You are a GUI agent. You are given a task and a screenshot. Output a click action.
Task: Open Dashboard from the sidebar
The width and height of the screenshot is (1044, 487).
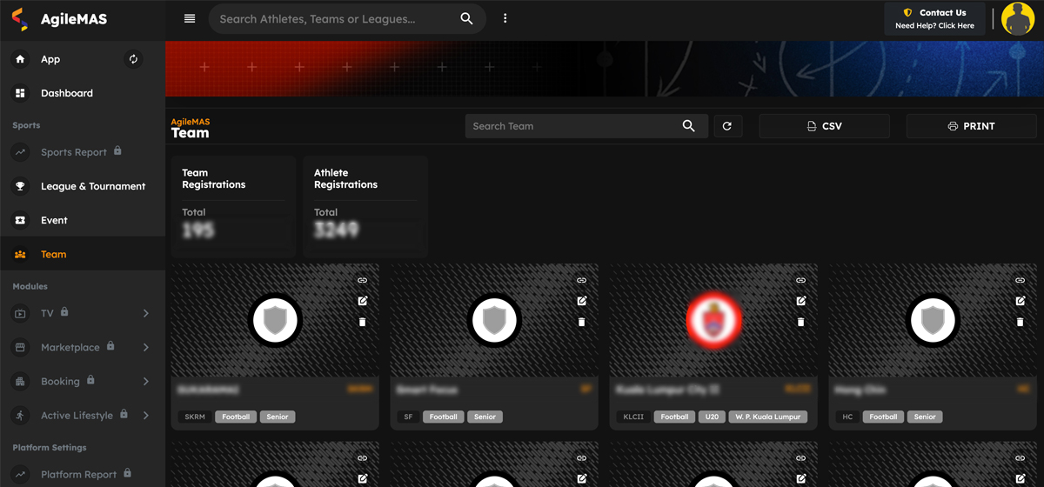coord(66,93)
